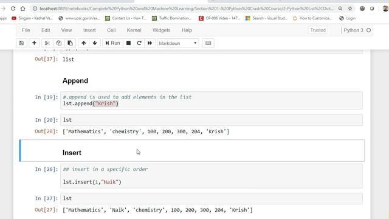Open the View menu
389x219 pixels.
[66, 30]
